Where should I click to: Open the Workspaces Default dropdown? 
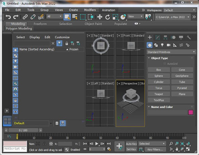point(179,10)
